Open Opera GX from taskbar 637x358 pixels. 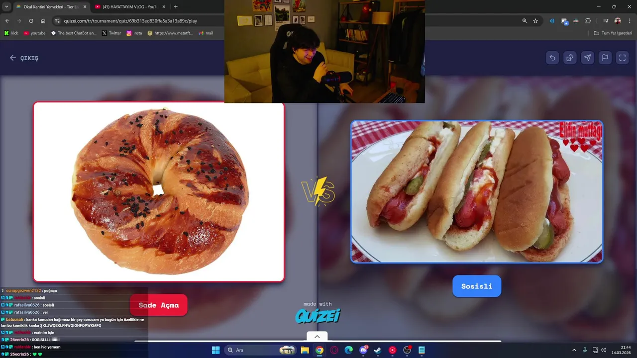tap(334, 350)
